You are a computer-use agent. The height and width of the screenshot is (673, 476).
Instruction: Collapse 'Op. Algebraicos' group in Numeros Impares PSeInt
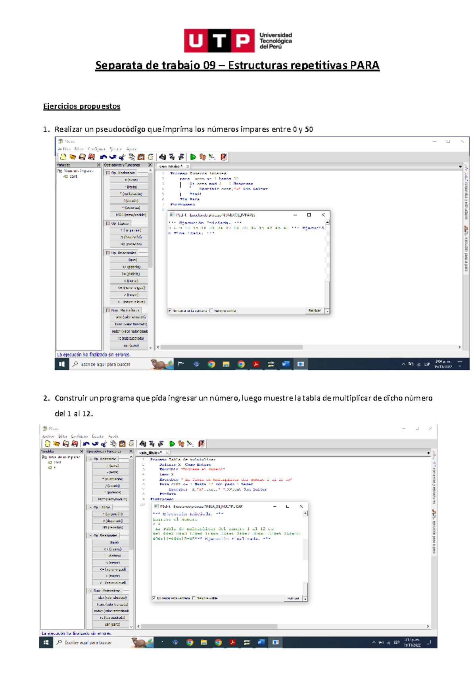tap(108, 173)
